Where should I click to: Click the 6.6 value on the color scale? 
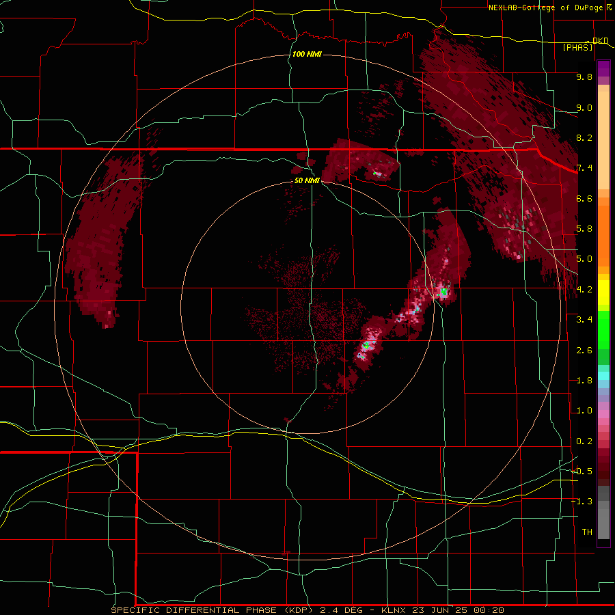pyautogui.click(x=584, y=198)
